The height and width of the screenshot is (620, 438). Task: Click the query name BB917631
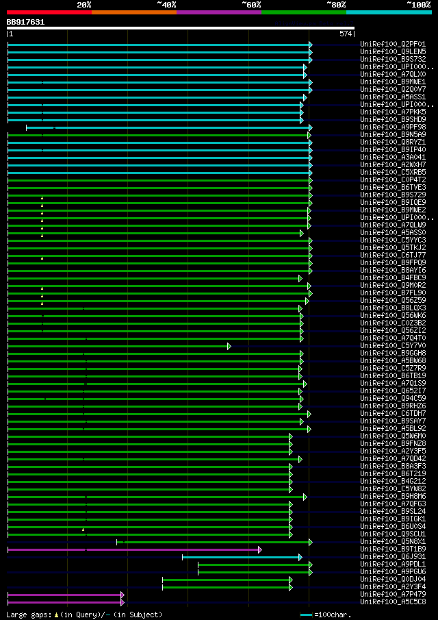[26, 22]
